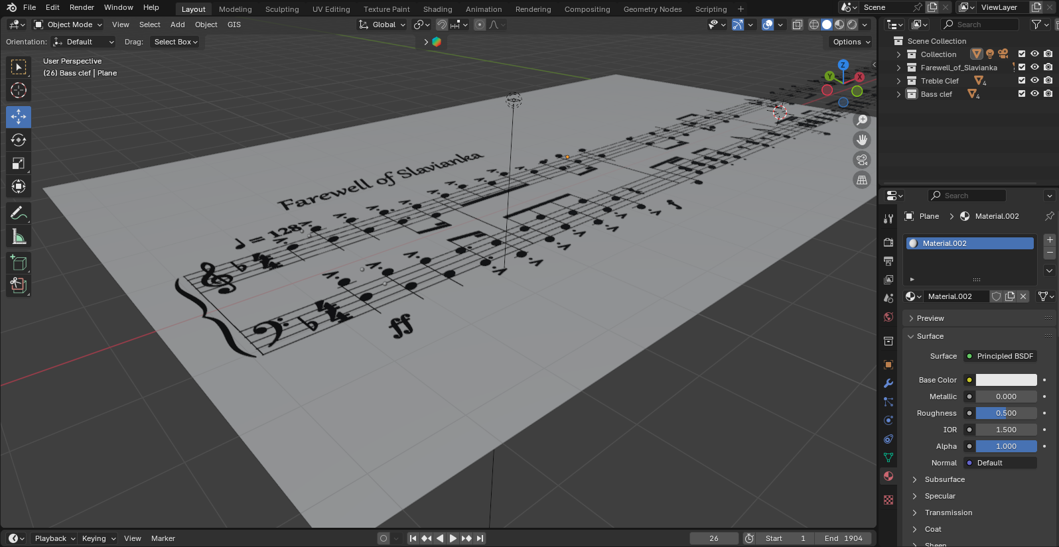Select the Measure tool

[19, 237]
